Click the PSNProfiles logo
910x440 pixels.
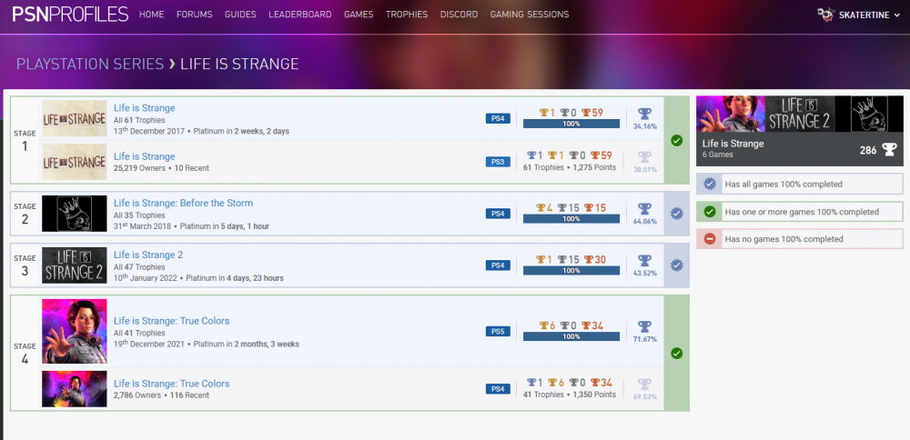[69, 15]
